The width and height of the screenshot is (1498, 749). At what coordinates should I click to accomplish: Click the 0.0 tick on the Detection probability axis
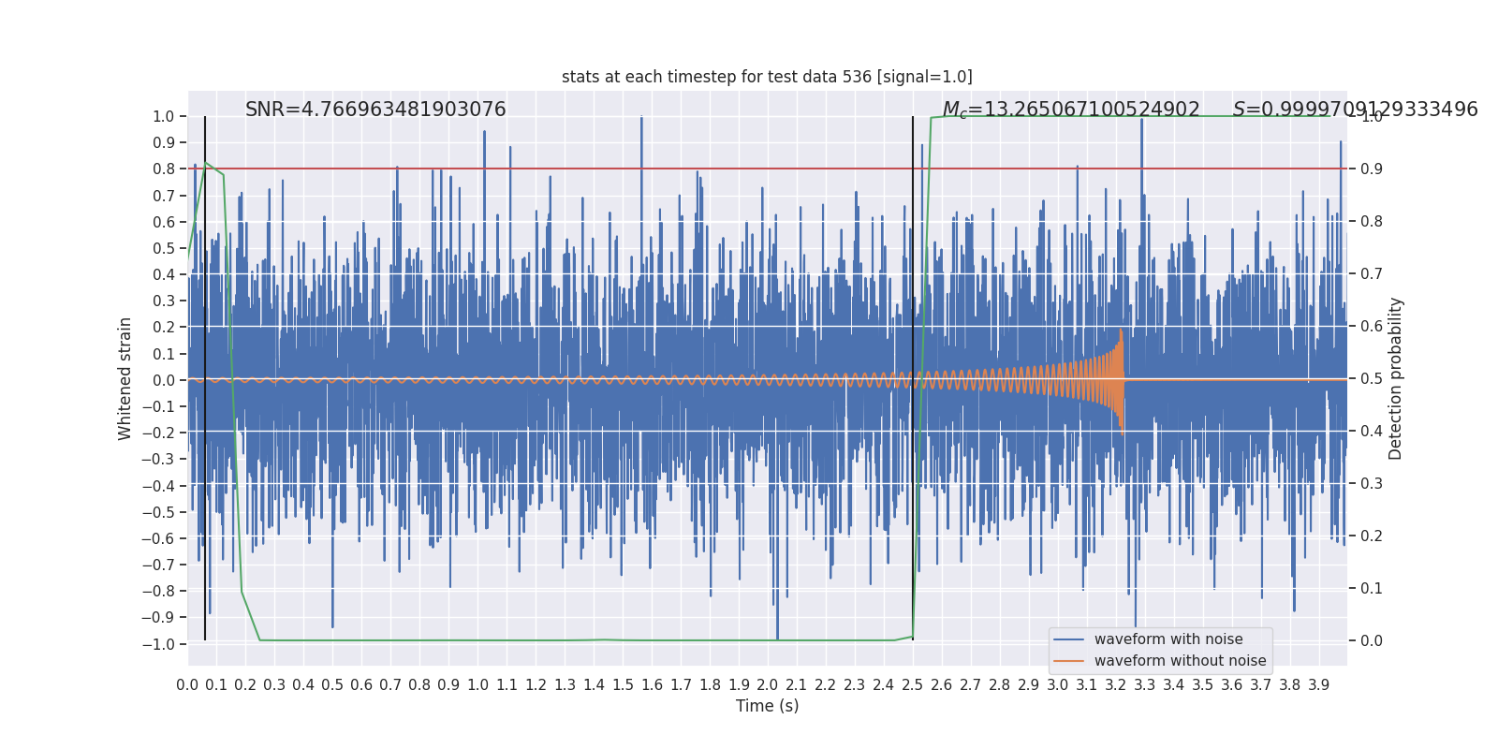click(1372, 641)
